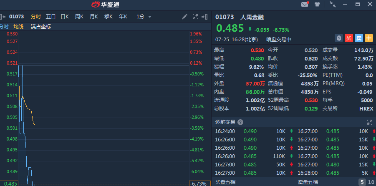Screen dimensions: 376x186
Task: Click the 买 buy button
Action: tap(349, 38)
